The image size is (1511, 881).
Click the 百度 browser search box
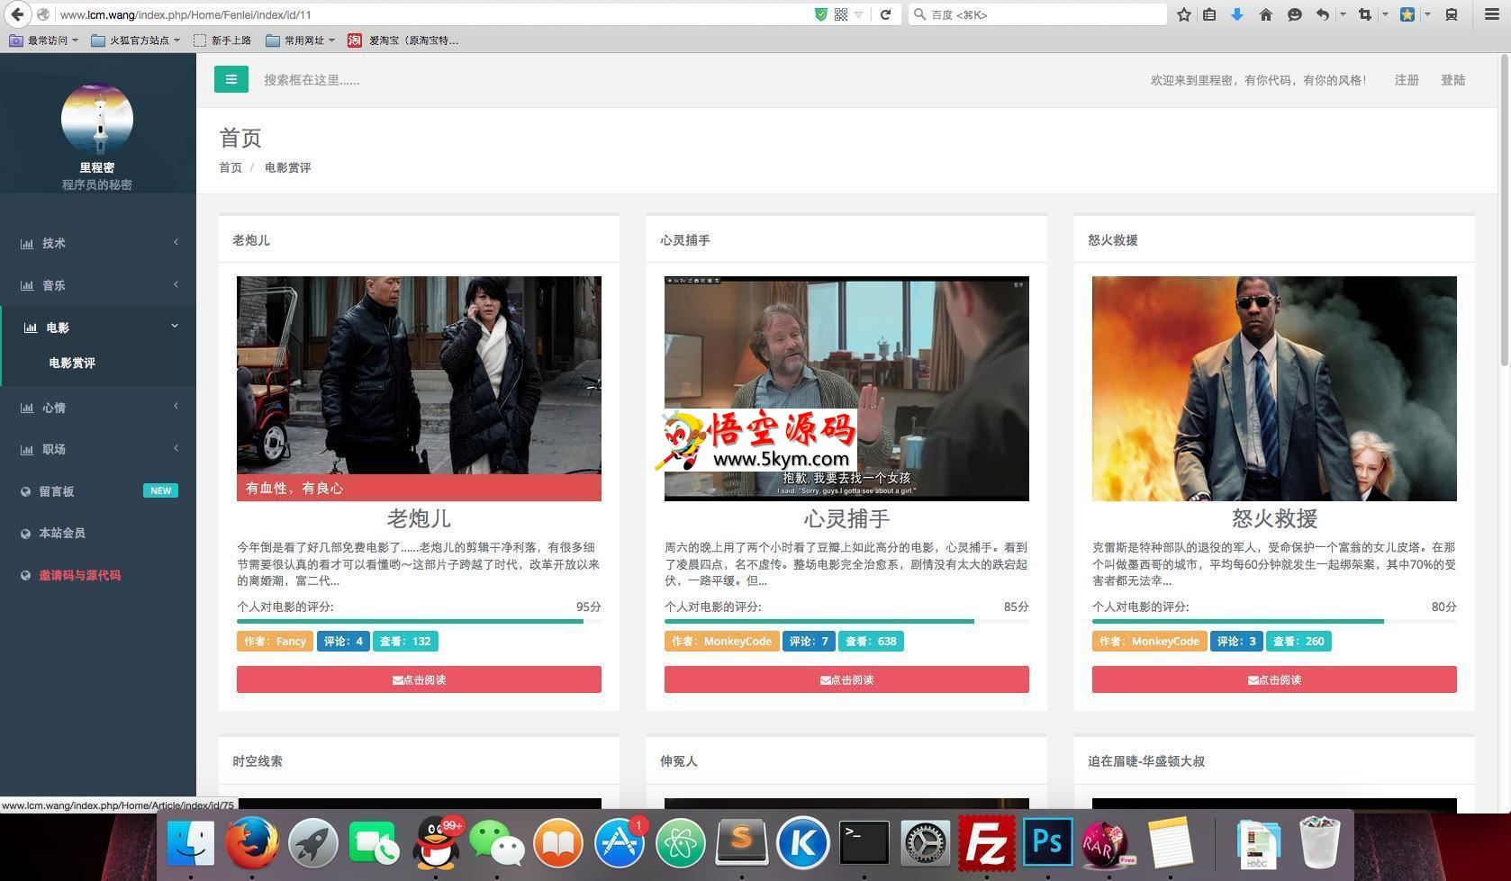pos(1037,14)
